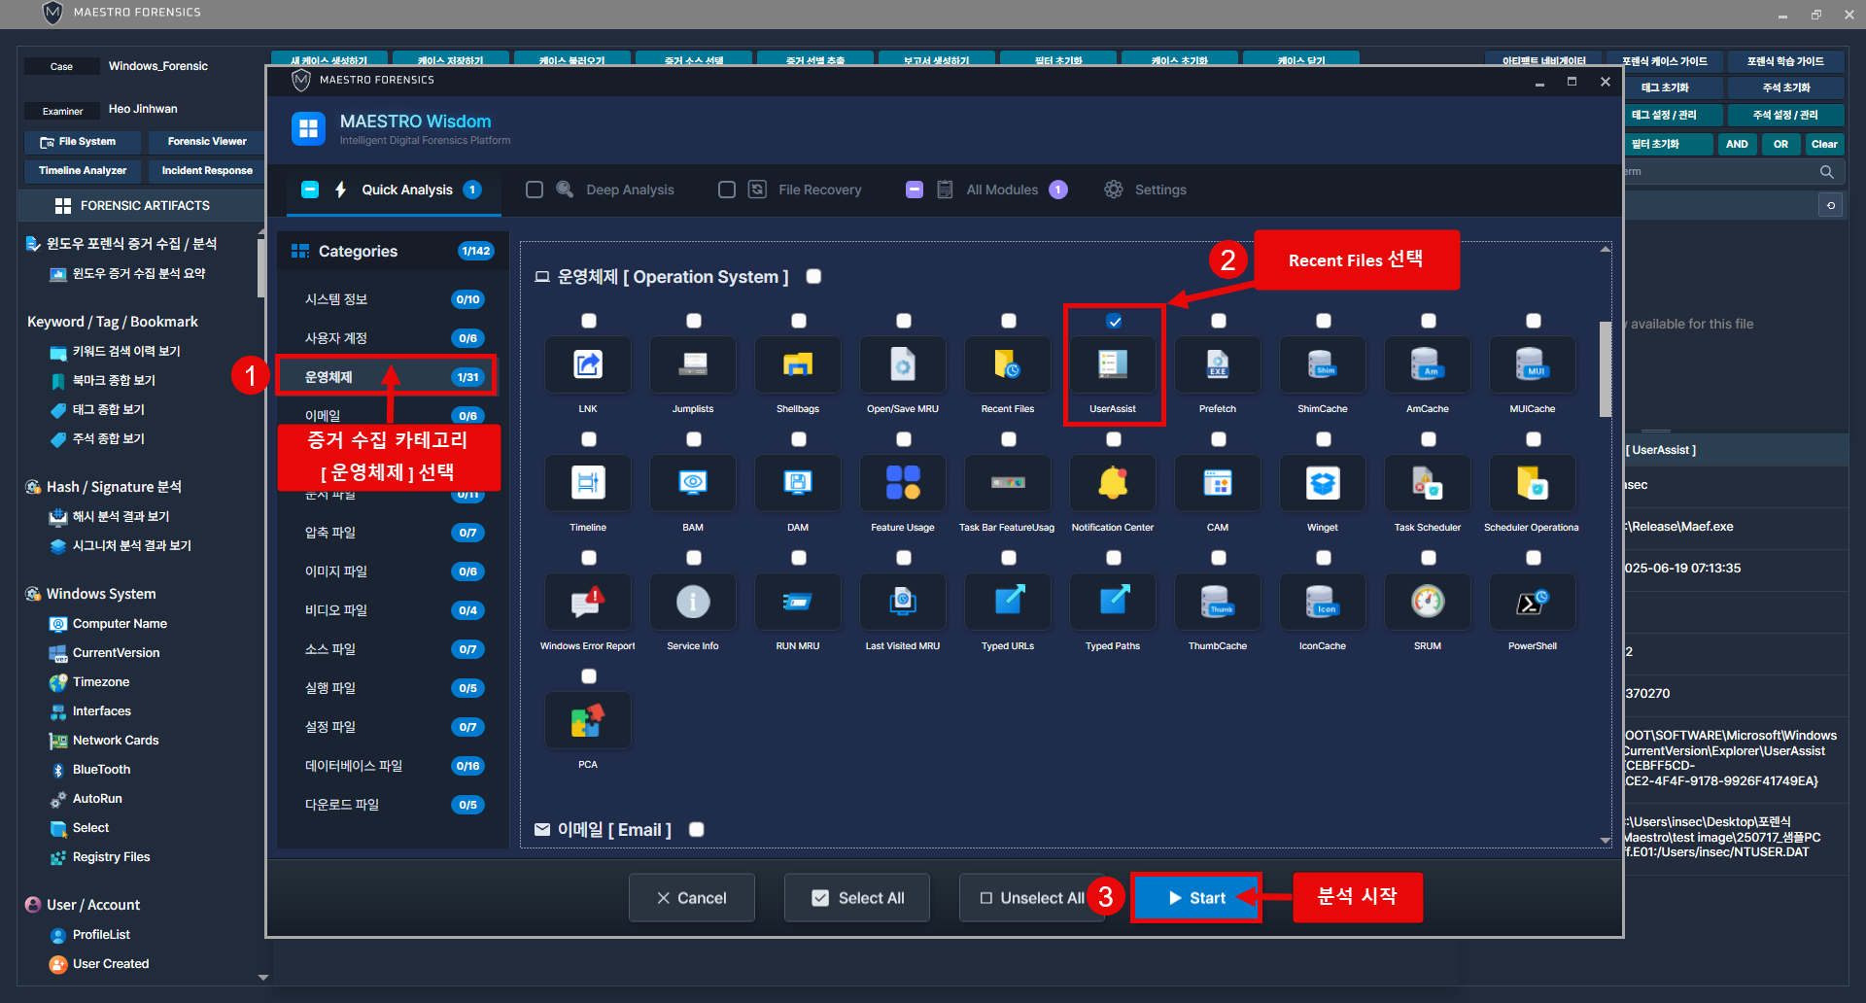Select the 운영체제 category
This screenshot has height=1003, width=1866.
pyautogui.click(x=387, y=377)
